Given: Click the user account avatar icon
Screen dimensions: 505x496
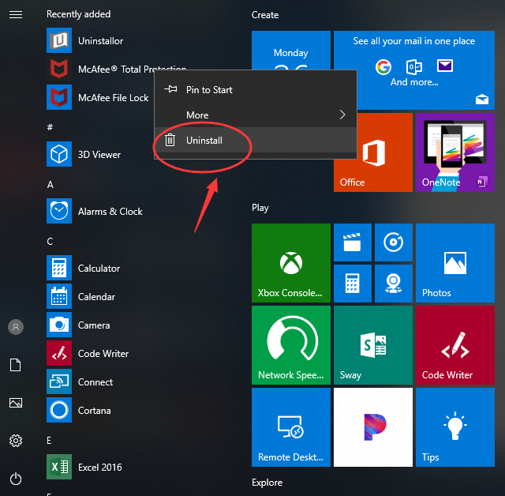Looking at the screenshot, I should (16, 327).
